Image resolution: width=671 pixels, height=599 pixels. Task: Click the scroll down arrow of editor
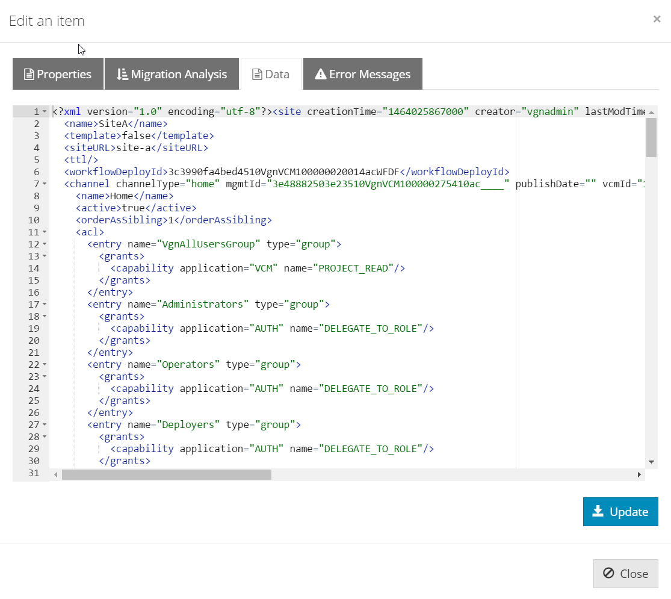[651, 462]
